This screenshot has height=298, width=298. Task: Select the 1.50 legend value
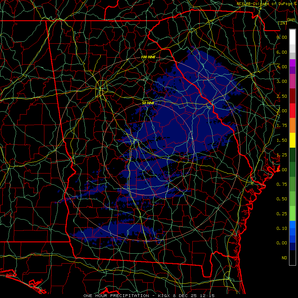282,140
